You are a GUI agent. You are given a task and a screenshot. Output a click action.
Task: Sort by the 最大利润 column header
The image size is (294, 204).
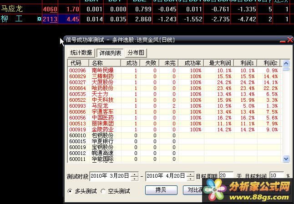[219, 63]
